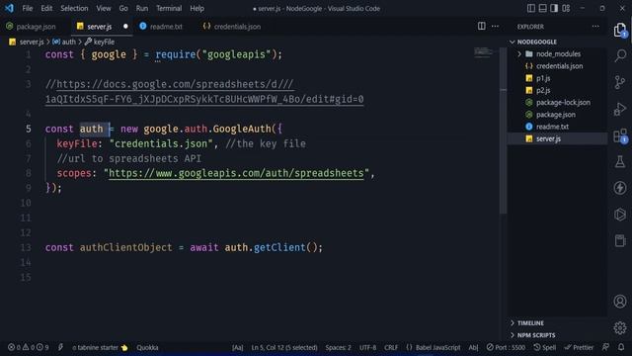Screen dimensions: 632x356
Task: Click the UTF-8 encoding selector
Action: [367, 347]
